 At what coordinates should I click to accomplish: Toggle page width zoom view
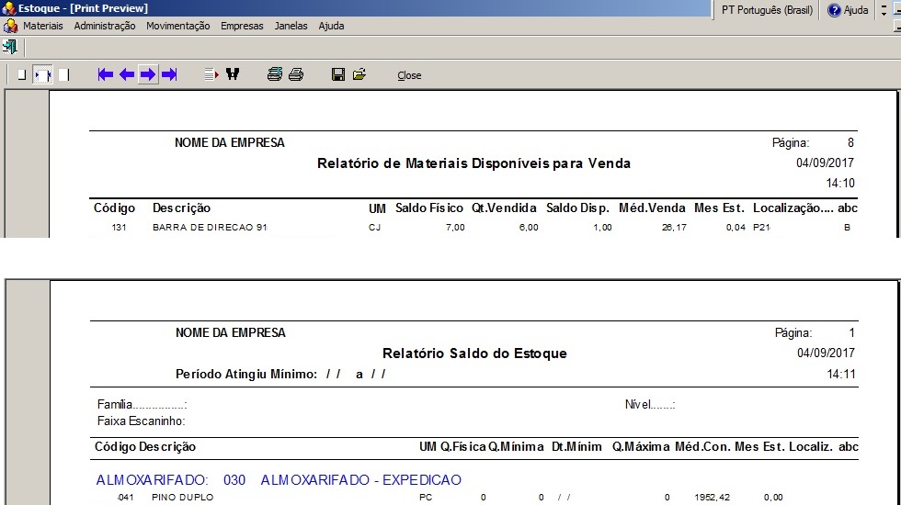(x=42, y=74)
